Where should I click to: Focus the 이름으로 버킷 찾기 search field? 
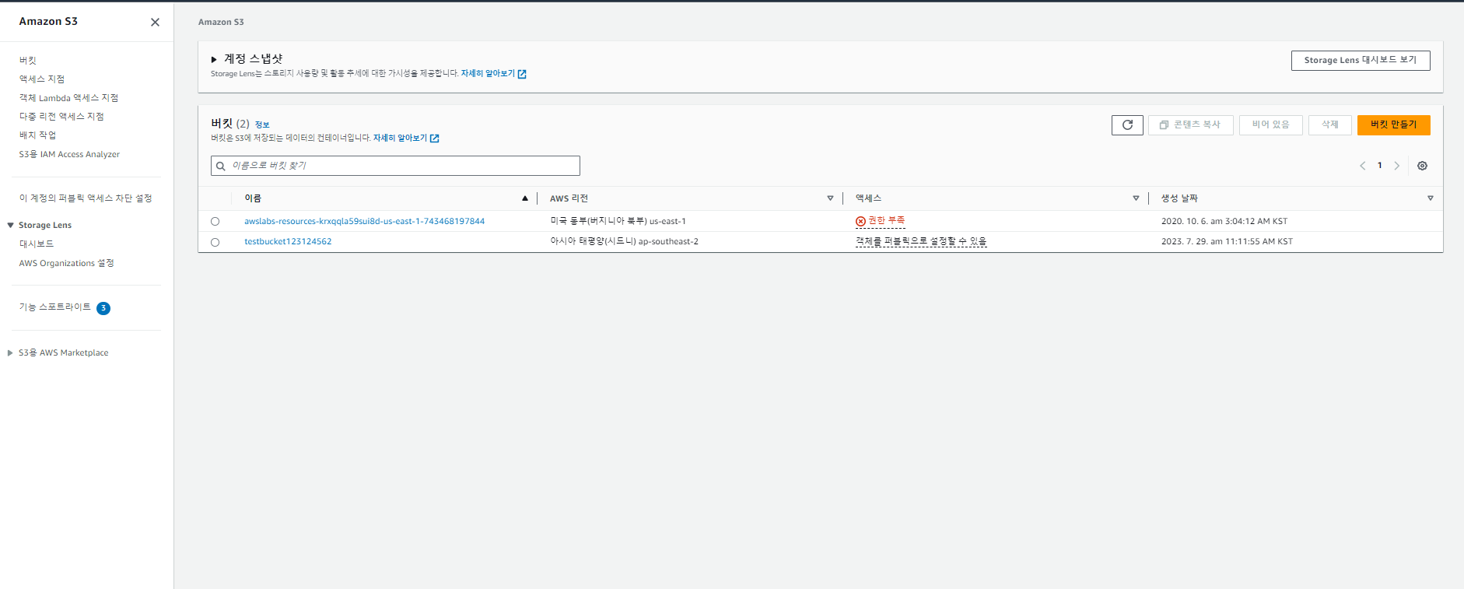tap(395, 166)
